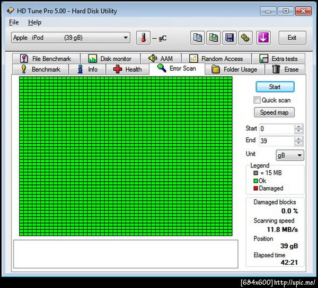Image resolution: width=318 pixels, height=288 pixels.
Task: Open options wrench icon
Action: pos(245,38)
